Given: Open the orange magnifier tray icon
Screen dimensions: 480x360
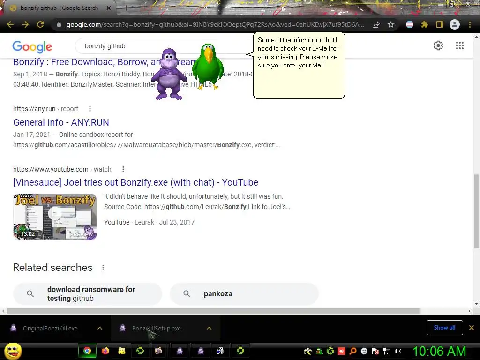Looking at the screenshot, I should point(353,351).
